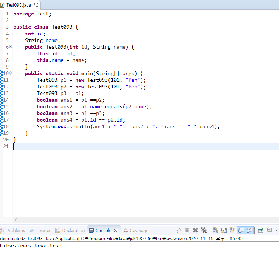Screen dimensions: 279x259
Task: Click 'boolean ans1 = p1 ==p2;' line
Action: [70, 100]
